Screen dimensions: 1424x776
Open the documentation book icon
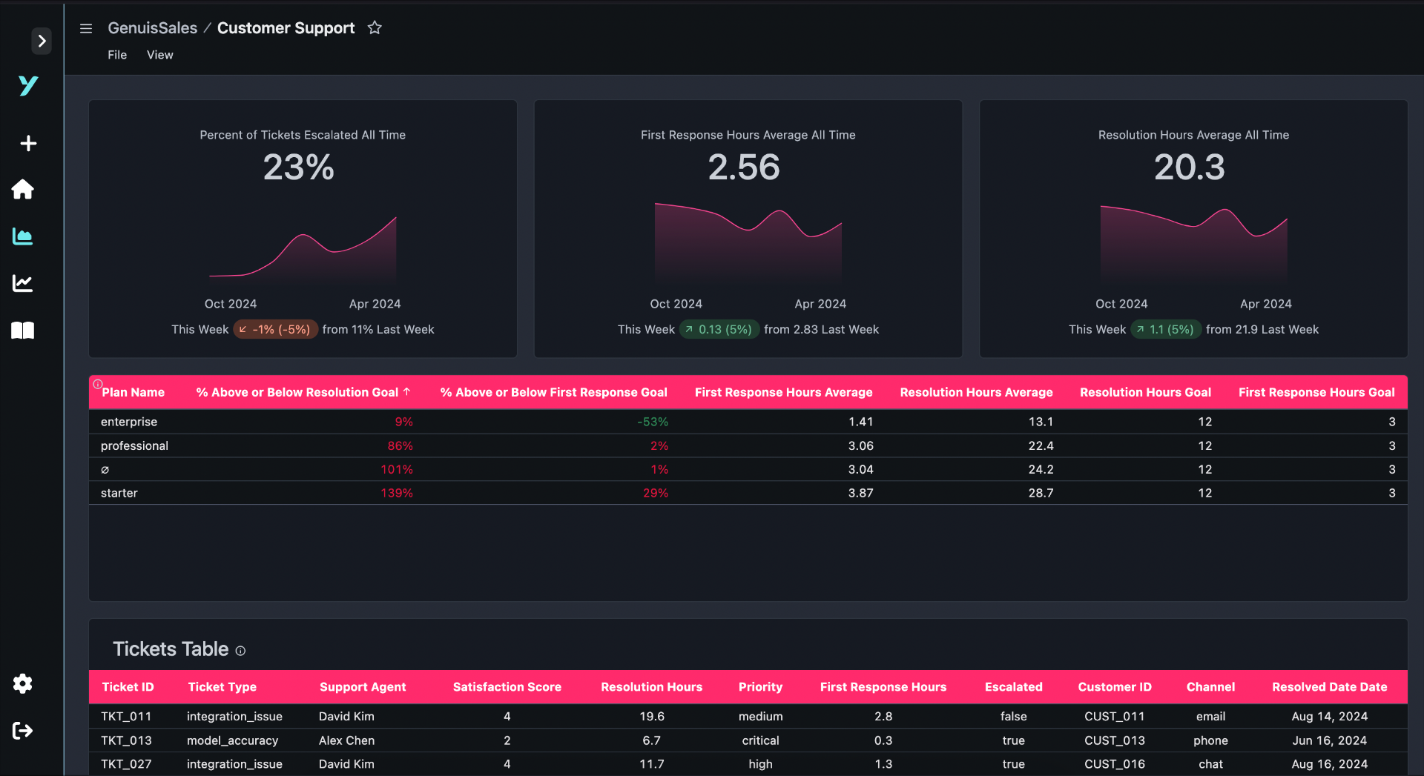coord(22,331)
